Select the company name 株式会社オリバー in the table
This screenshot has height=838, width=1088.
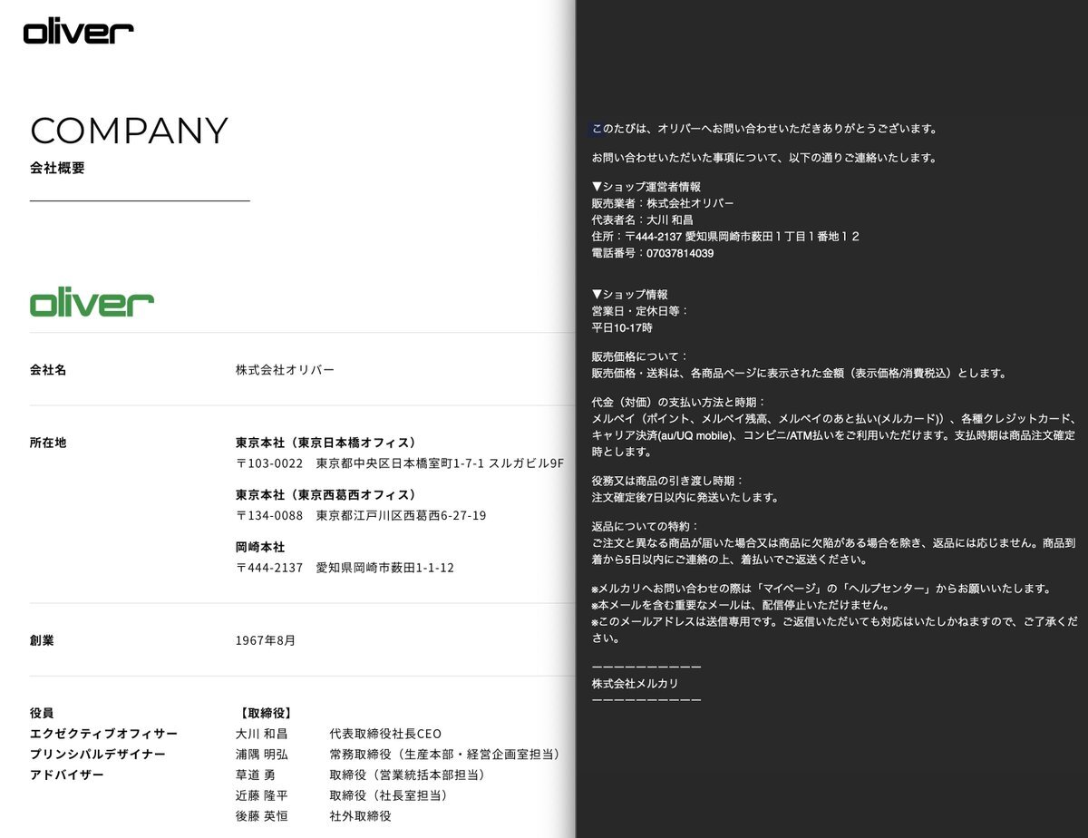(285, 370)
